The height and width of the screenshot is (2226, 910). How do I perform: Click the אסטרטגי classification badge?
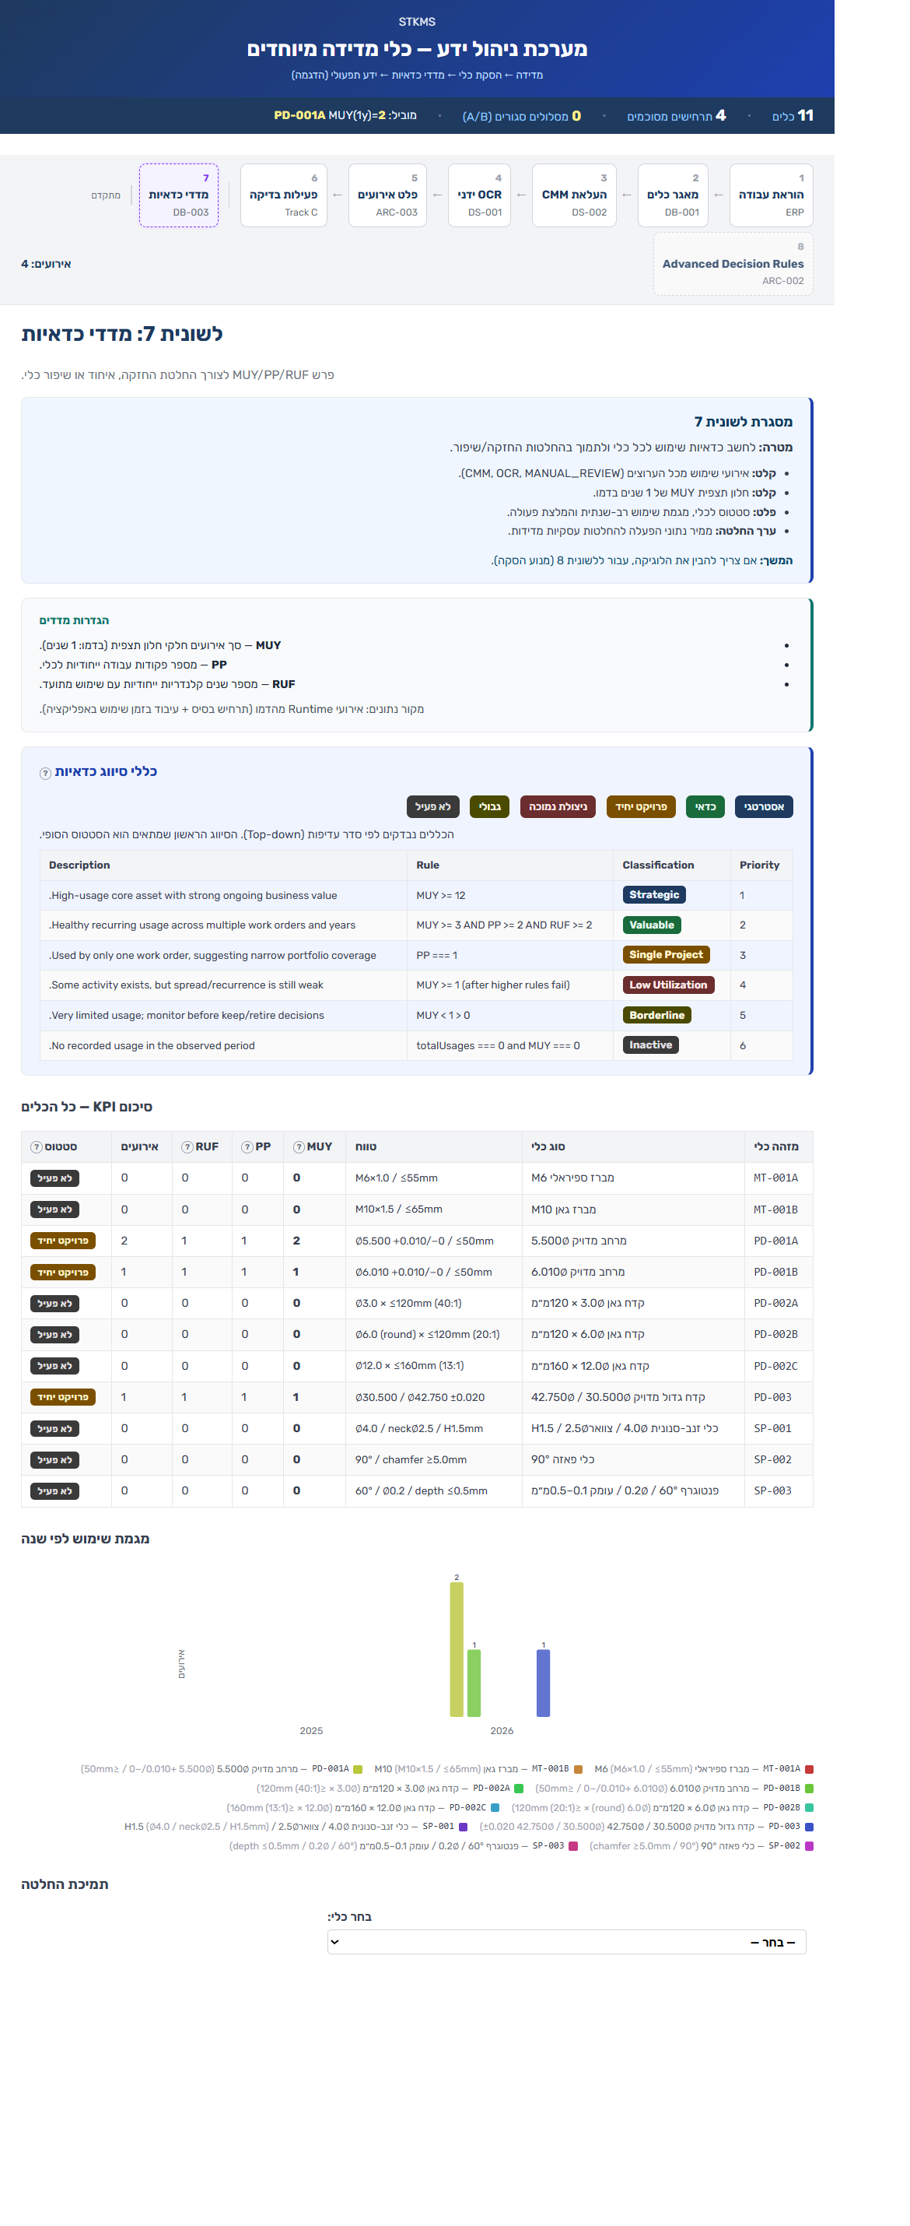[764, 806]
